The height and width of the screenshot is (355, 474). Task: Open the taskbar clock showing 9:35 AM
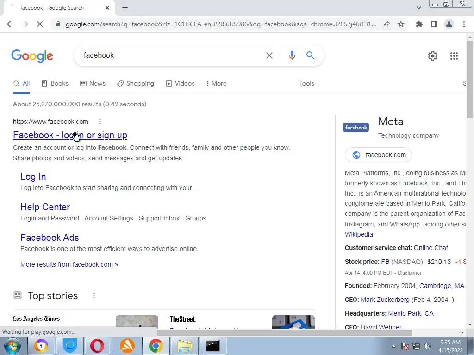pos(450,346)
